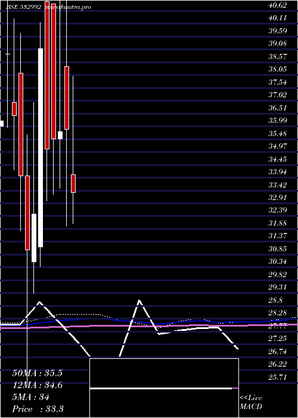Select the 33.94 price axis label
This screenshot has height=418, width=298.
point(278,172)
